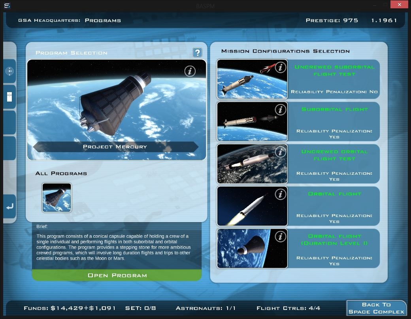Click the Suborbital Flight mission image
This screenshot has height=319, width=411.
click(x=252, y=121)
